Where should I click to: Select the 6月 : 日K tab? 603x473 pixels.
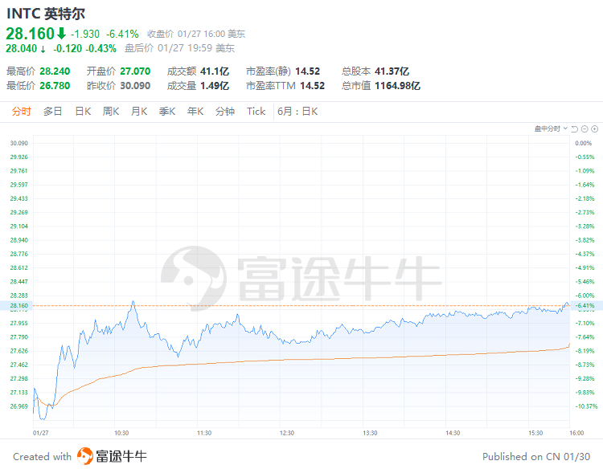tap(297, 112)
